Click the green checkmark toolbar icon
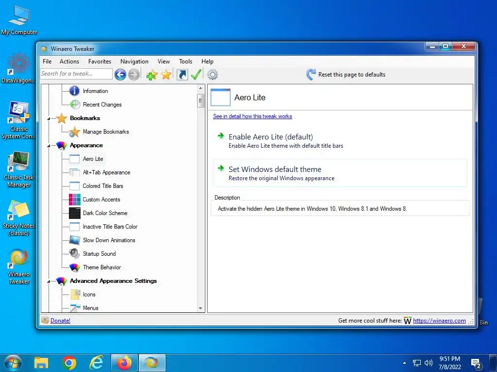 point(196,75)
